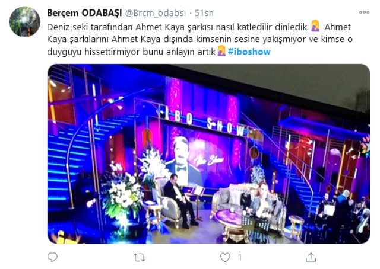Open the tweet via the 'Deniz seki tarafından' text

click(x=89, y=27)
